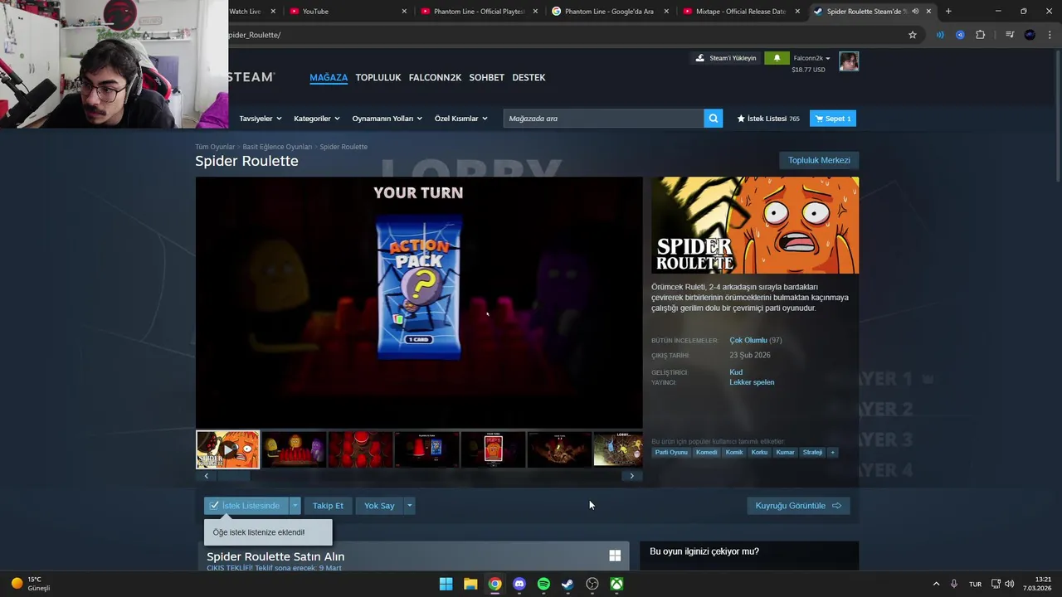Select the trailer video thumbnail
The height and width of the screenshot is (597, 1062).
[227, 449]
